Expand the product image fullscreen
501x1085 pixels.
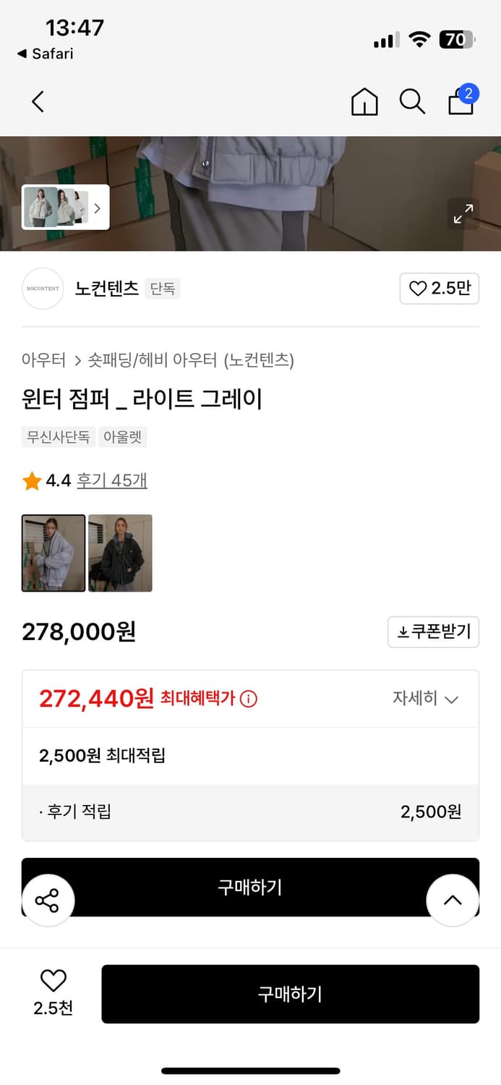click(463, 214)
